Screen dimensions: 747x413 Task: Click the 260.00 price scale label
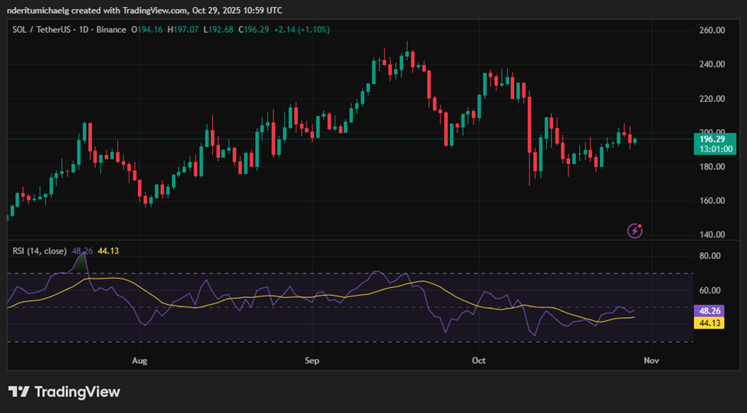point(712,30)
